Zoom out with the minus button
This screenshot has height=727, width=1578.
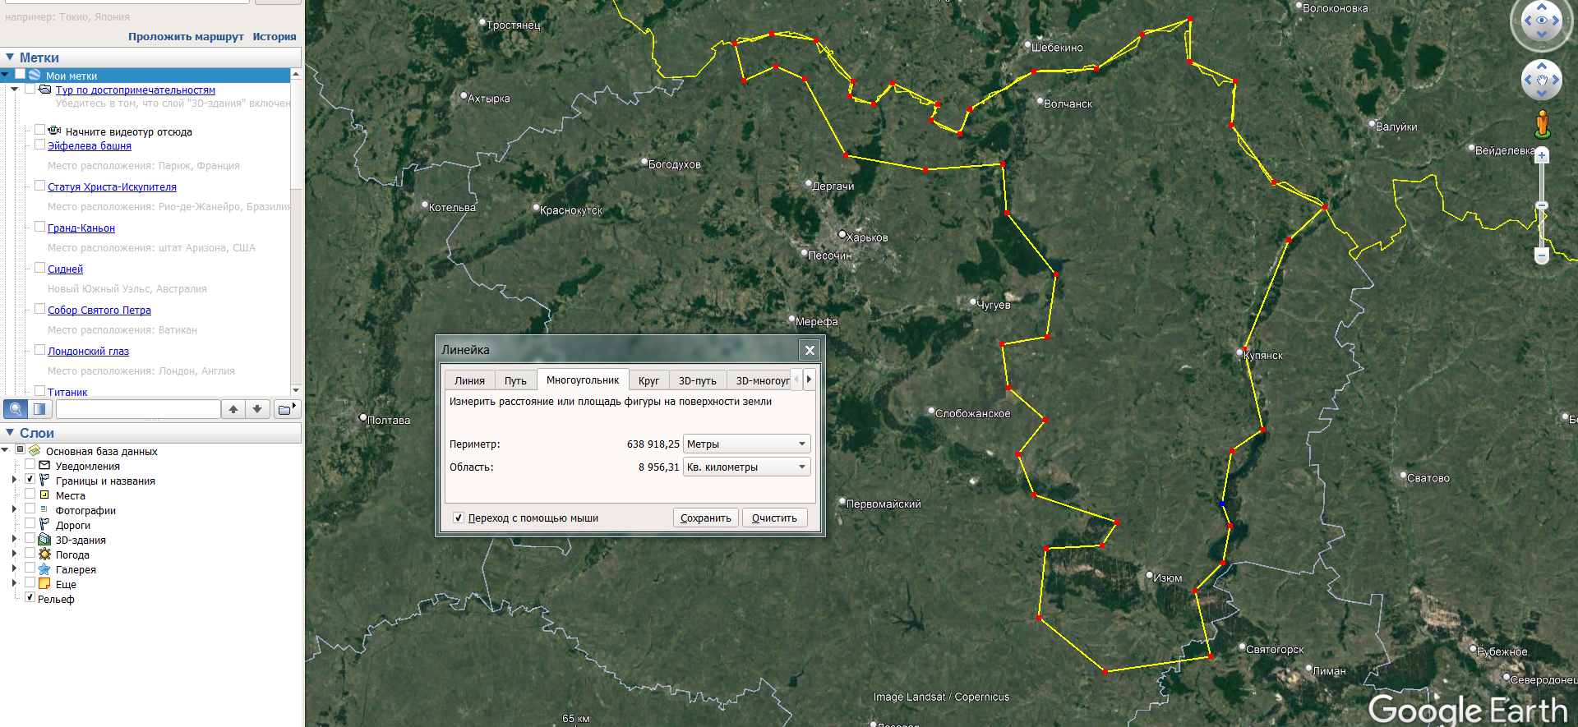(x=1542, y=256)
